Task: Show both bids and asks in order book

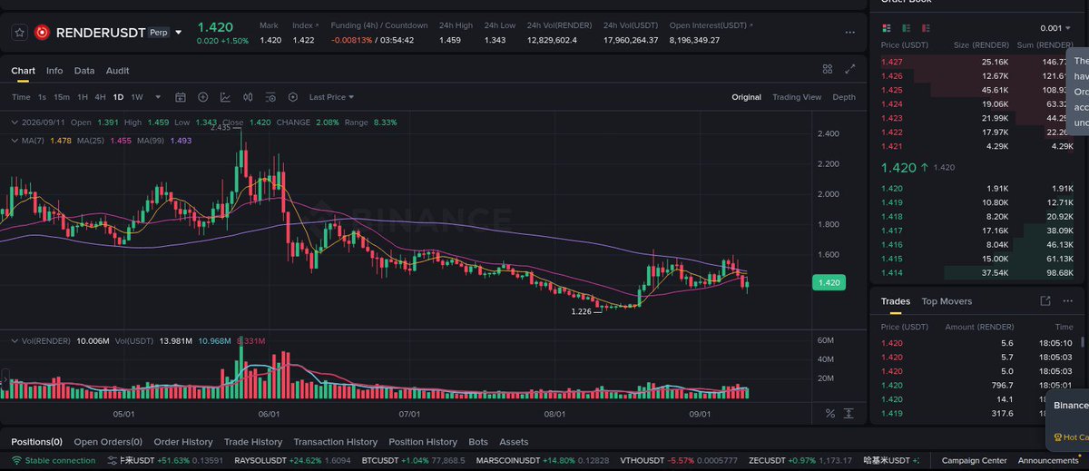Action: pyautogui.click(x=887, y=27)
